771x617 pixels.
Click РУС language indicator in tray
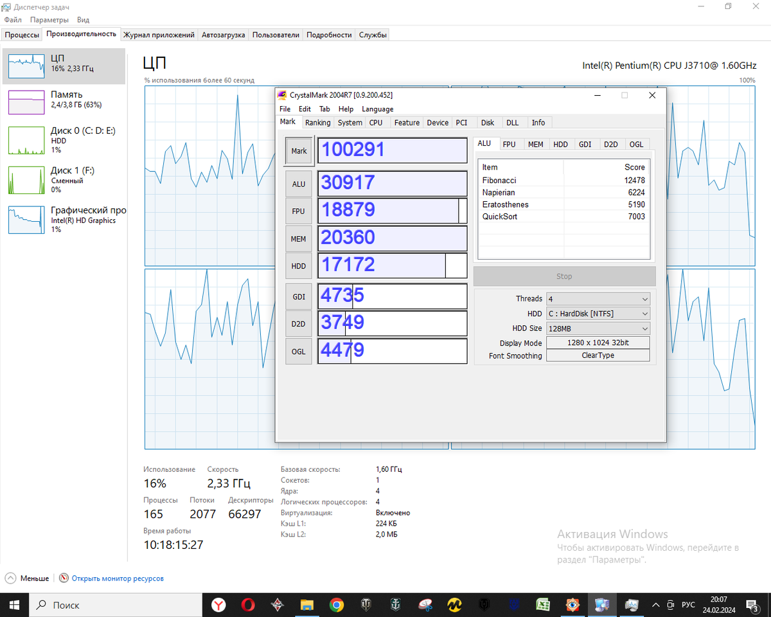[x=688, y=605]
